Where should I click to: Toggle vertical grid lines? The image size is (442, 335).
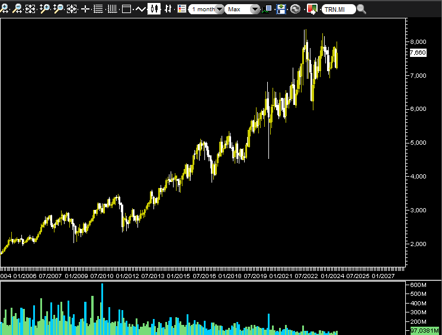tap(111, 9)
